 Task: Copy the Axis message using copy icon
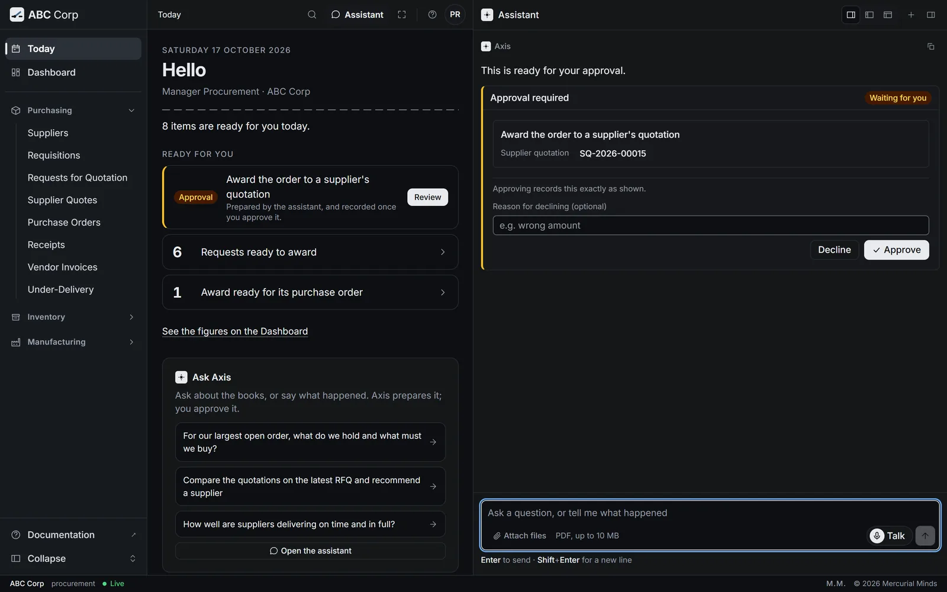coord(930,46)
